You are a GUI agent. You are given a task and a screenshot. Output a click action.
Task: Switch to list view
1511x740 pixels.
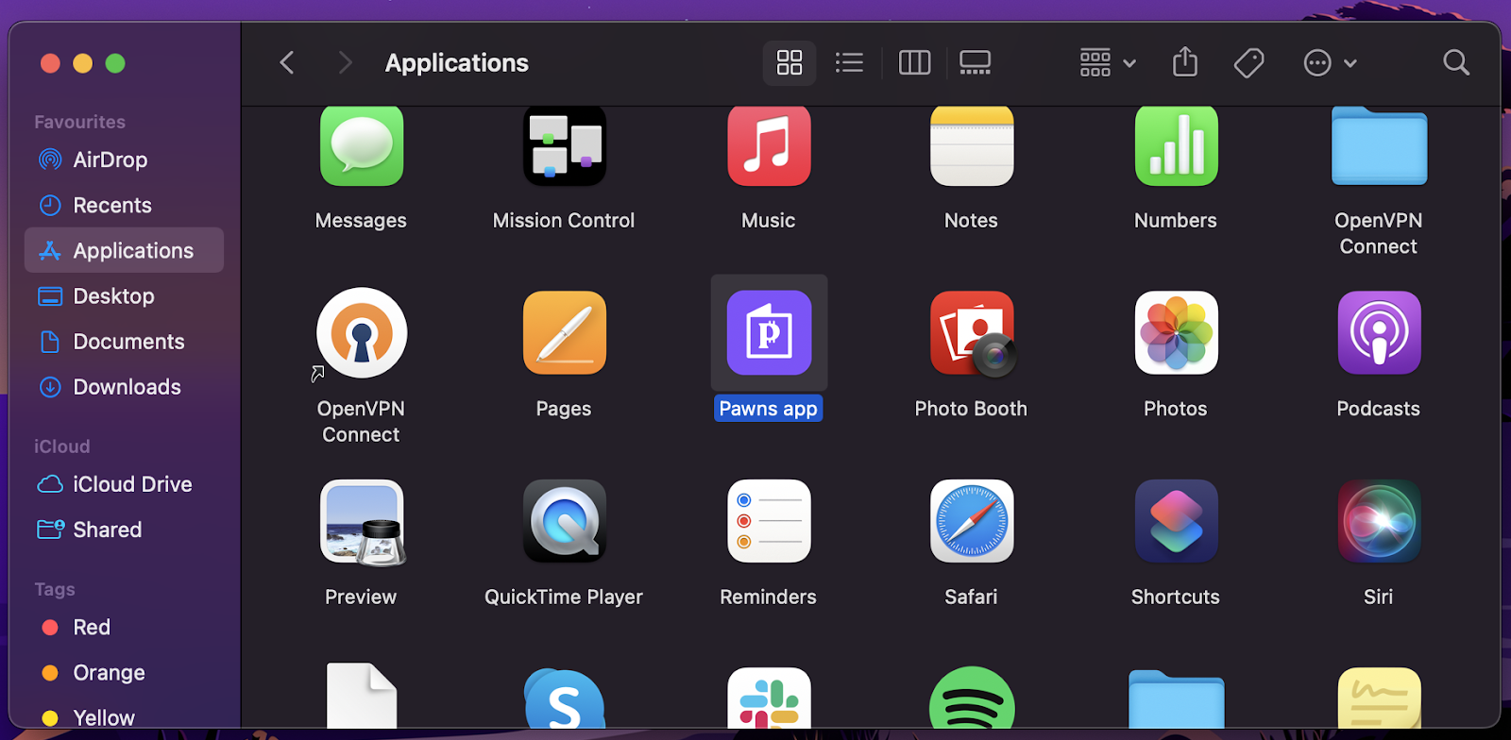pyautogui.click(x=849, y=63)
